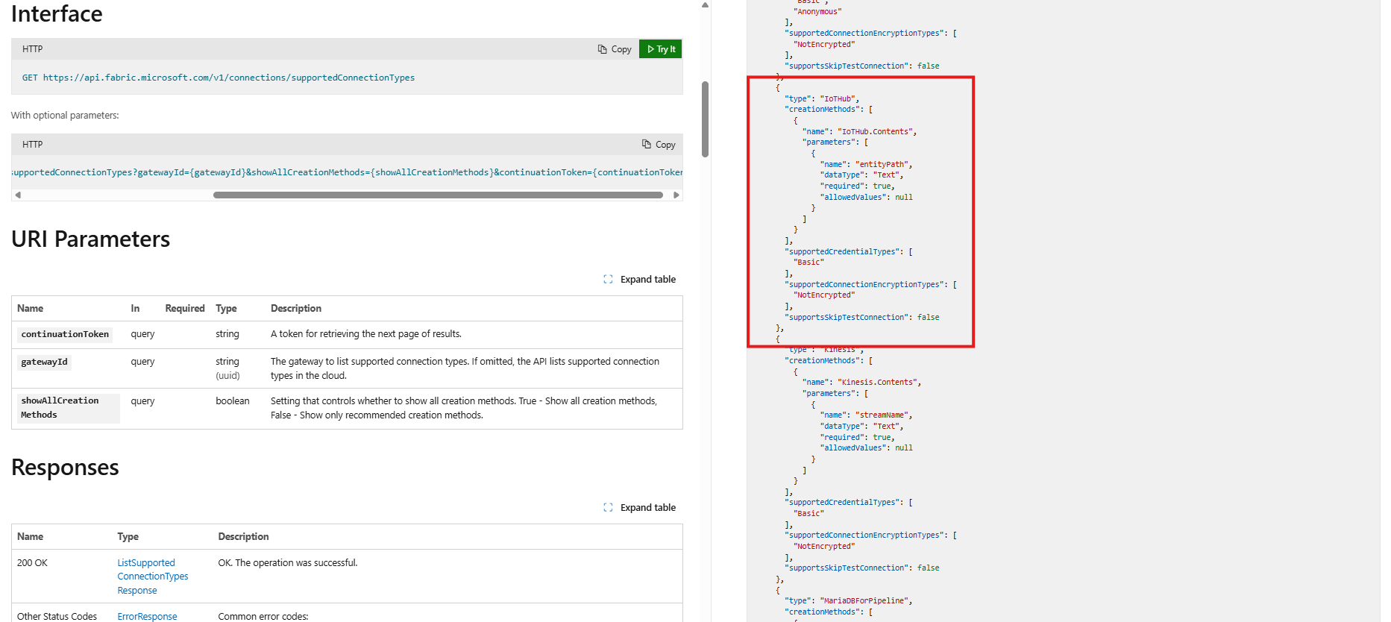This screenshot has width=1391, height=622.
Task: Click the scroll-up arrow of page scrollbar
Action: [x=705, y=5]
